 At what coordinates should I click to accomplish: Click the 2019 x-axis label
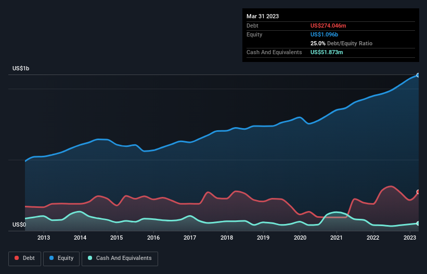pos(263,238)
